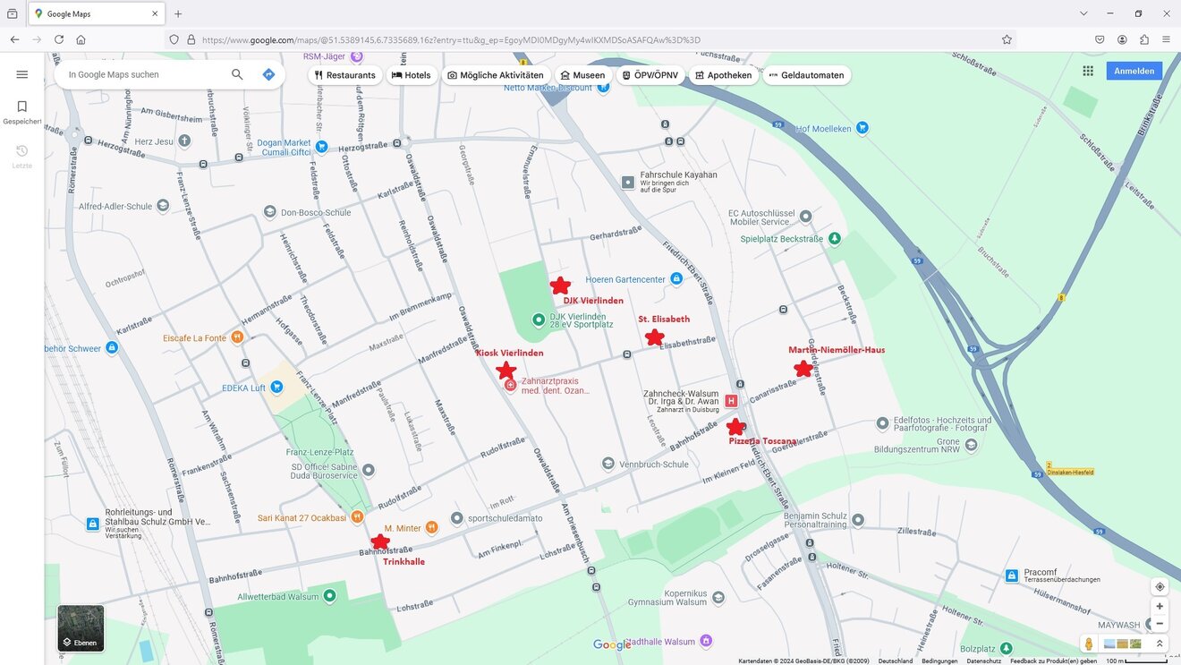Select the Mögliche Aktivitäten chip
Viewport: 1181px width, 665px height.
(496, 75)
